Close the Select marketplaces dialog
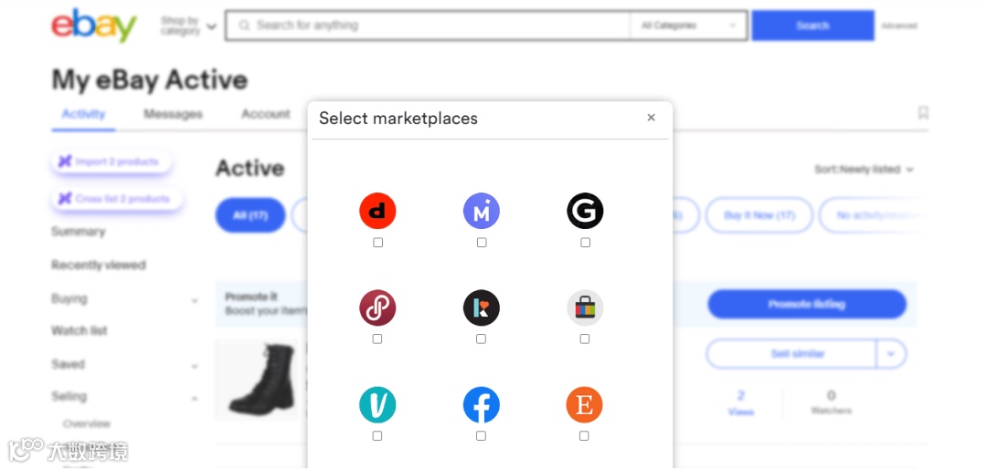 651,118
